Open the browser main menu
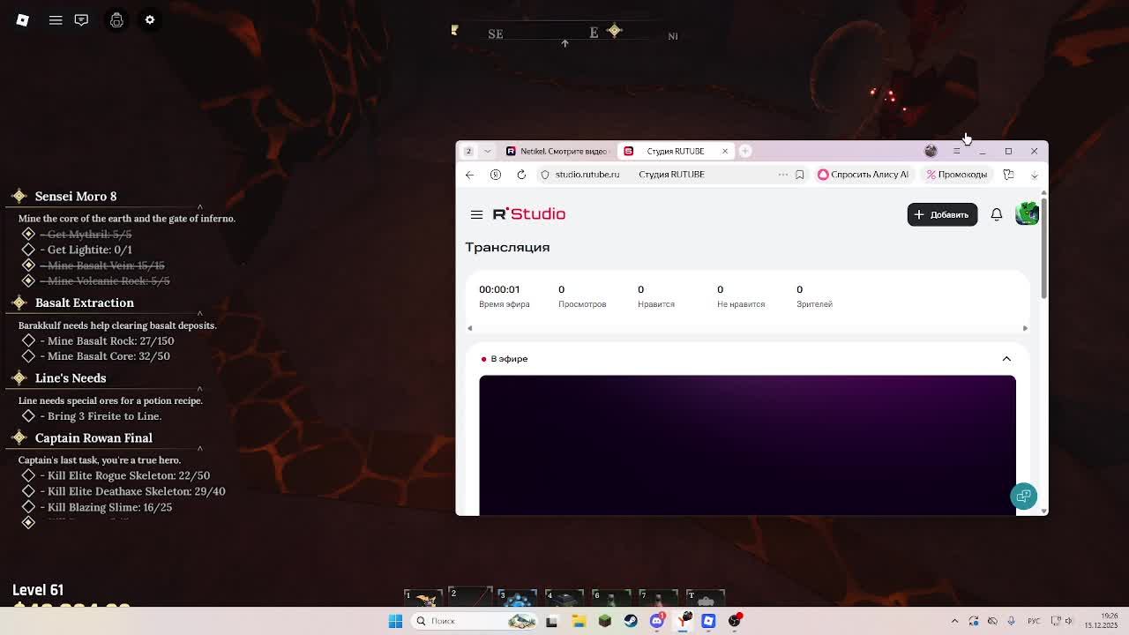This screenshot has width=1129, height=635. pos(956,151)
